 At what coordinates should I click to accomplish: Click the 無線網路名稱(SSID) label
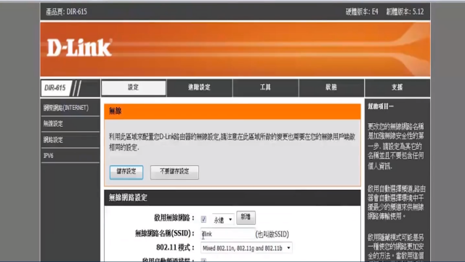click(x=165, y=234)
